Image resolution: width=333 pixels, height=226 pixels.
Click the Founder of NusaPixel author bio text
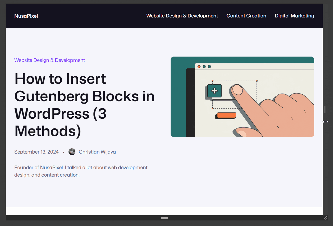coord(81,171)
